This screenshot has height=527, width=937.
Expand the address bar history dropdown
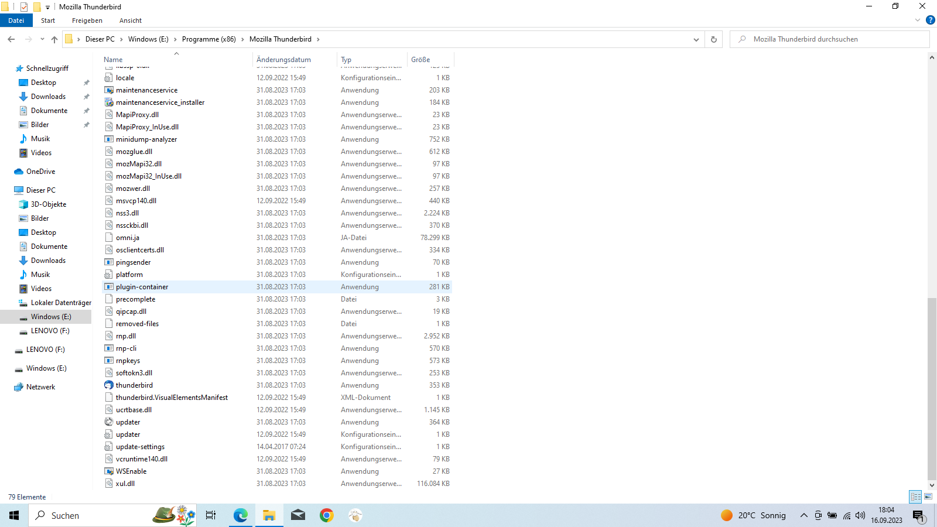pyautogui.click(x=696, y=40)
